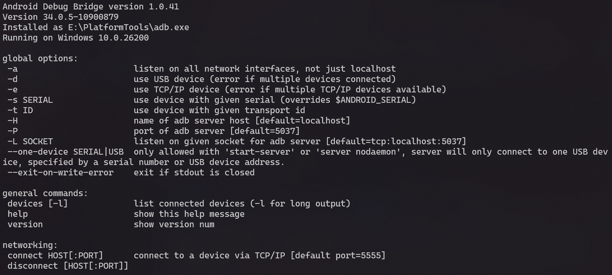Click the 'version' command name

[x=25, y=224]
